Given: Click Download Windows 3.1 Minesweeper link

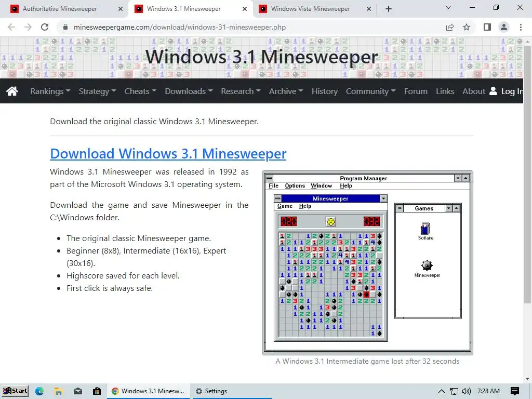Looking at the screenshot, I should coord(168,154).
